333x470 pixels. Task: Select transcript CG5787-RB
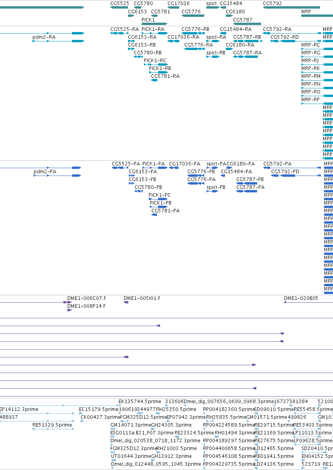click(247, 37)
